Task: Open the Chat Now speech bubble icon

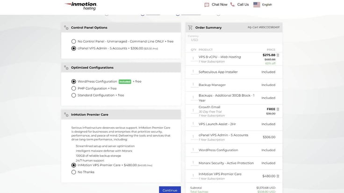Action: 207,5
